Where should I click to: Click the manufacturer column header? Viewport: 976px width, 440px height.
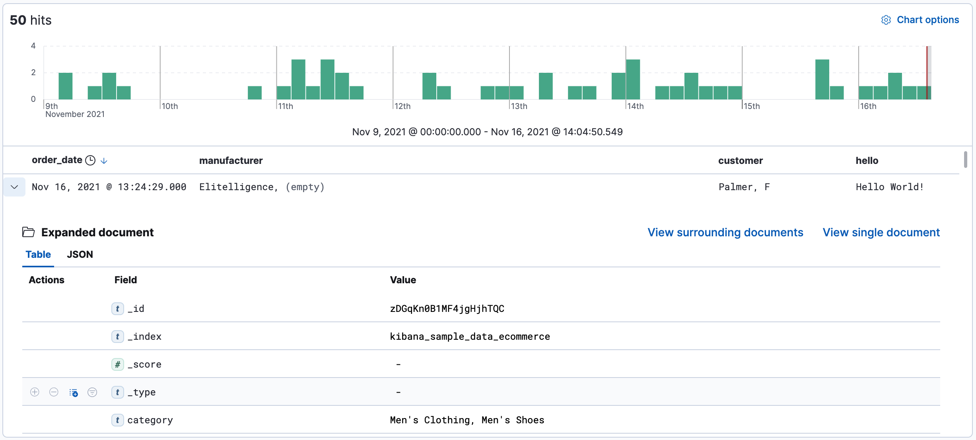coord(231,161)
